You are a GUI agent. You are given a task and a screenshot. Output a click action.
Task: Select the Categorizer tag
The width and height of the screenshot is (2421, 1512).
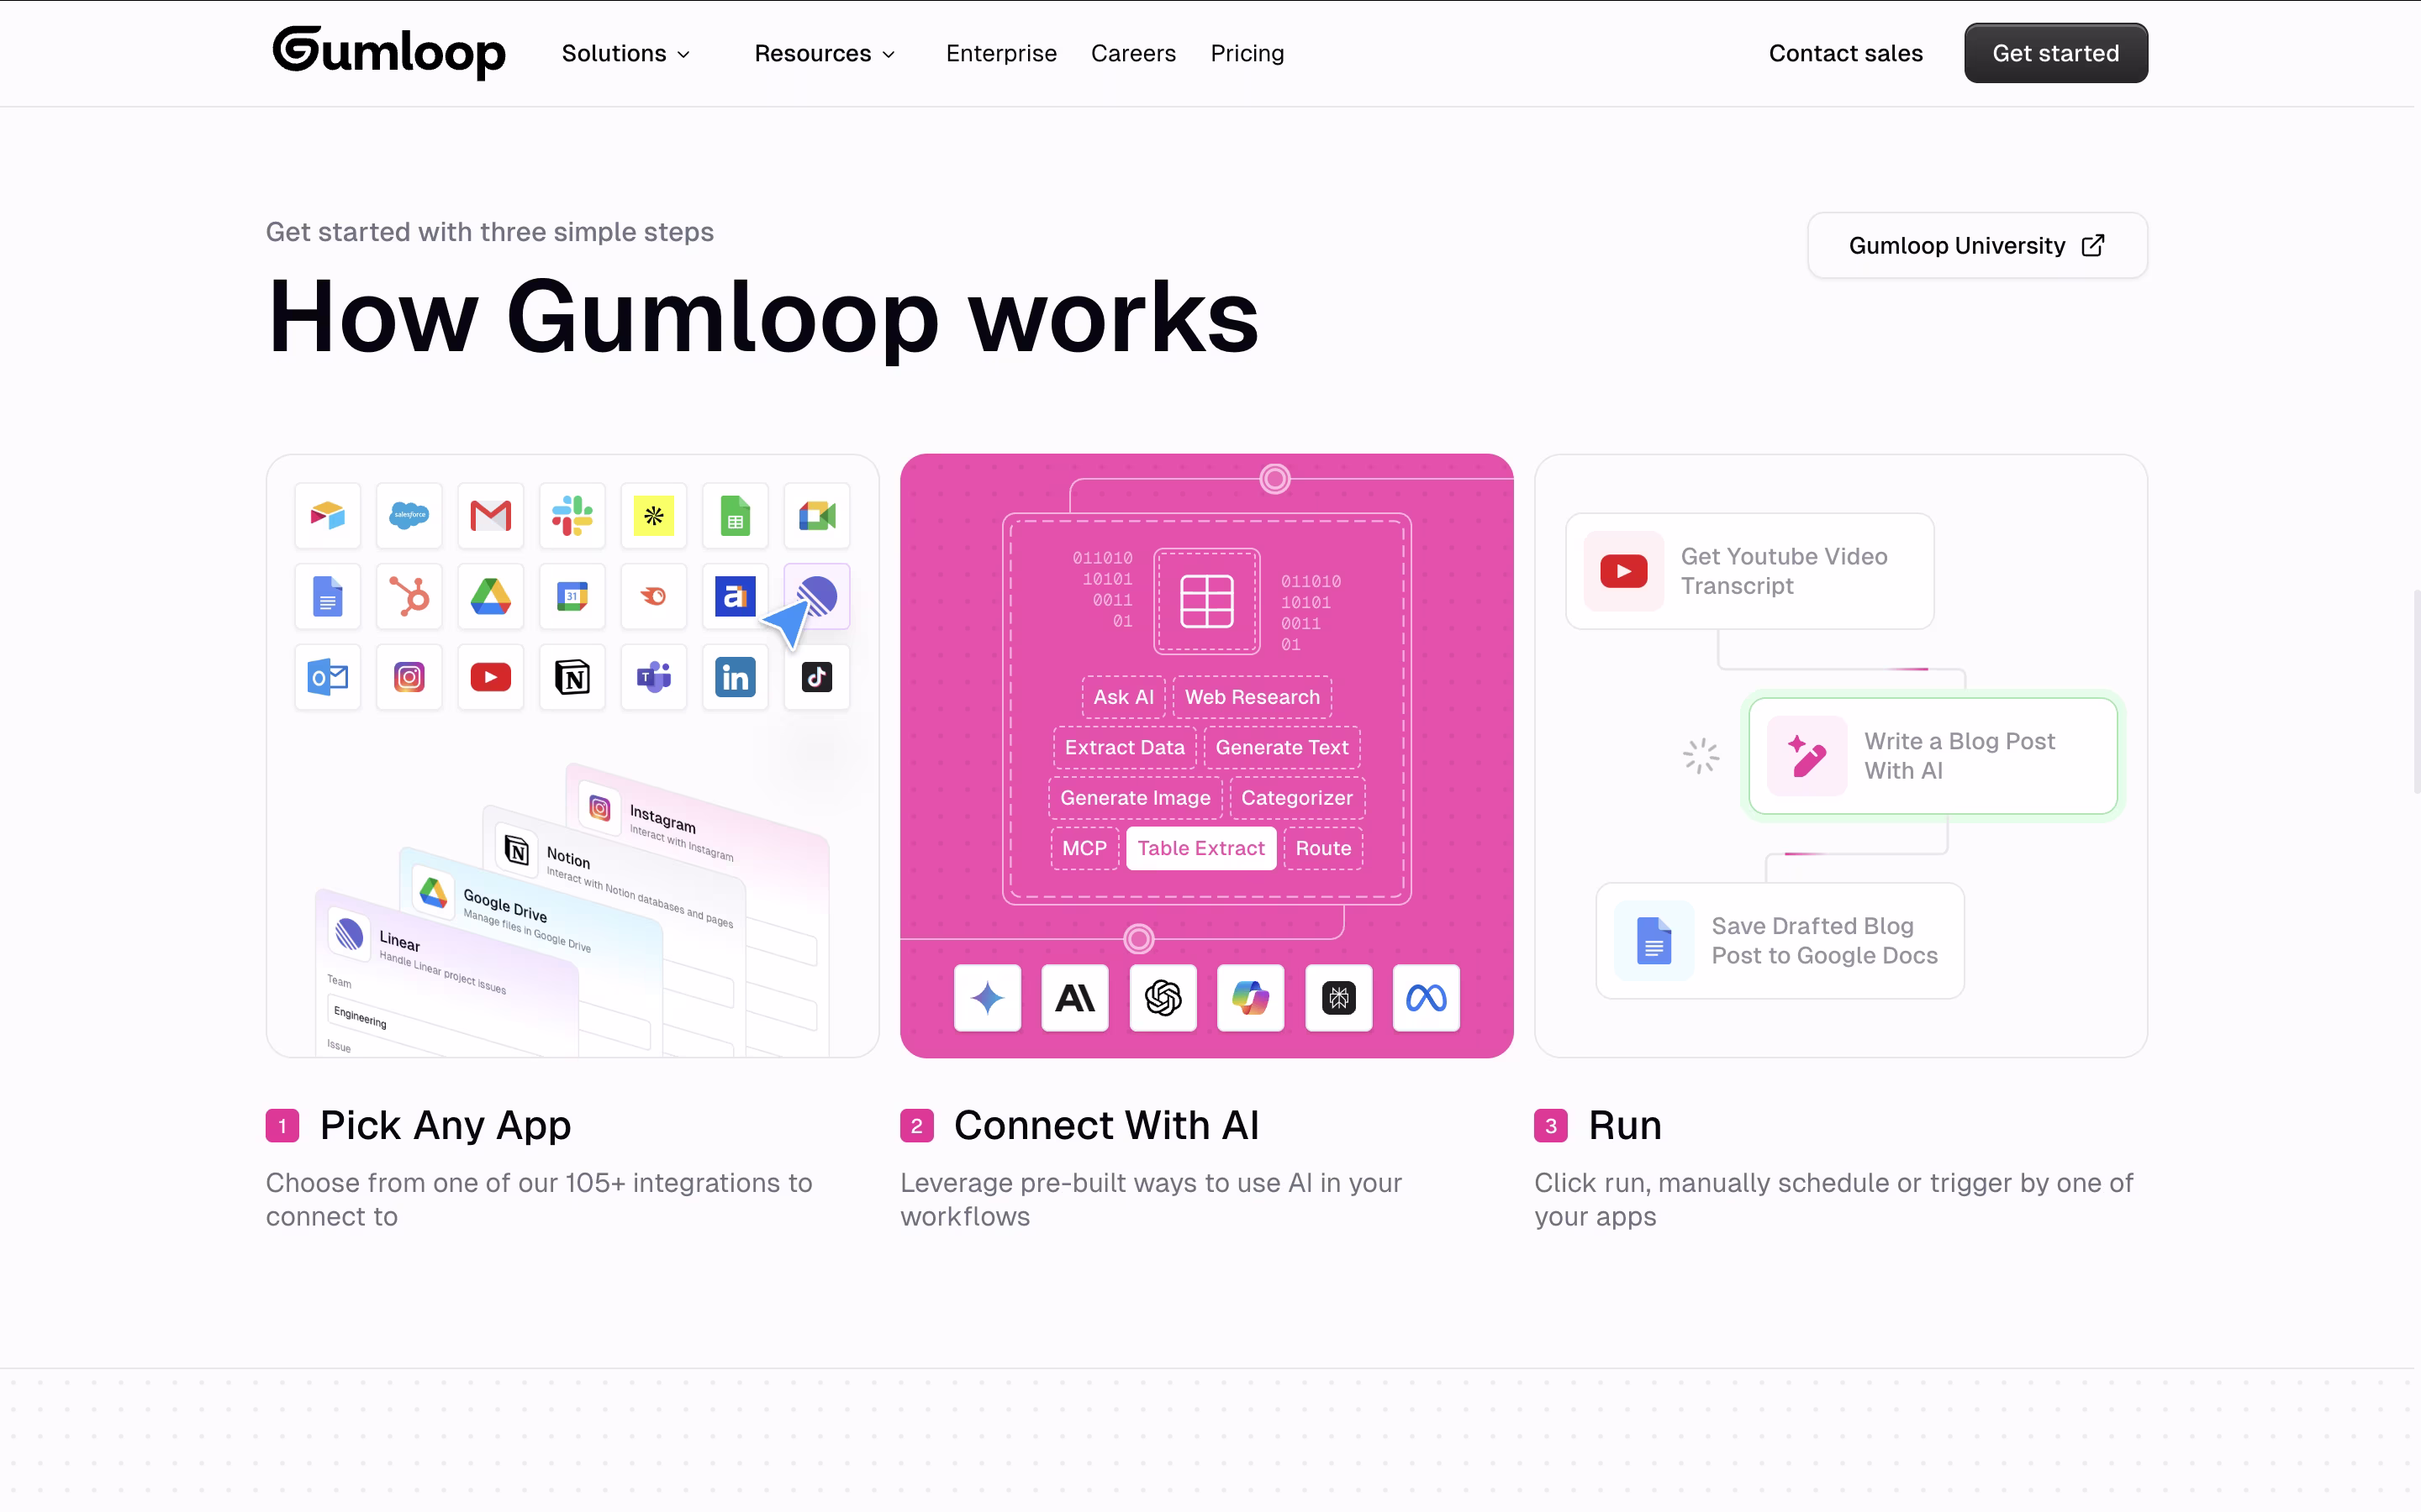click(x=1296, y=798)
